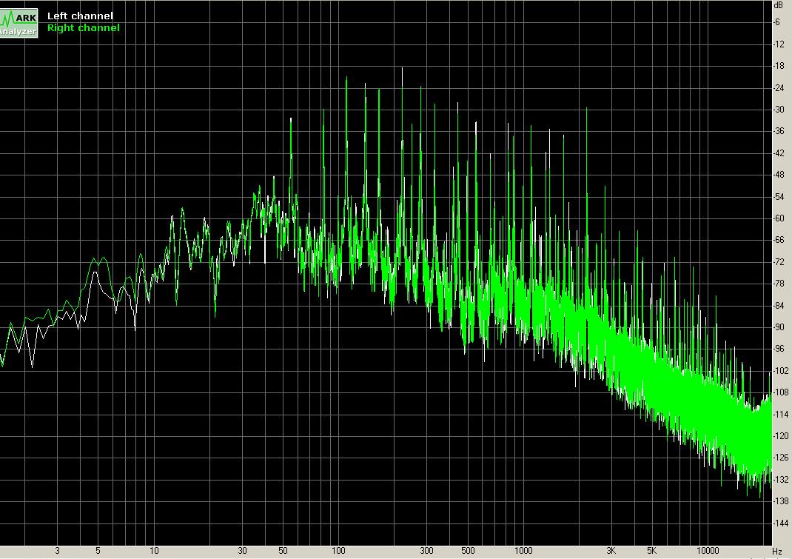
Task: Click the "5" frequency axis label
Action: point(98,551)
